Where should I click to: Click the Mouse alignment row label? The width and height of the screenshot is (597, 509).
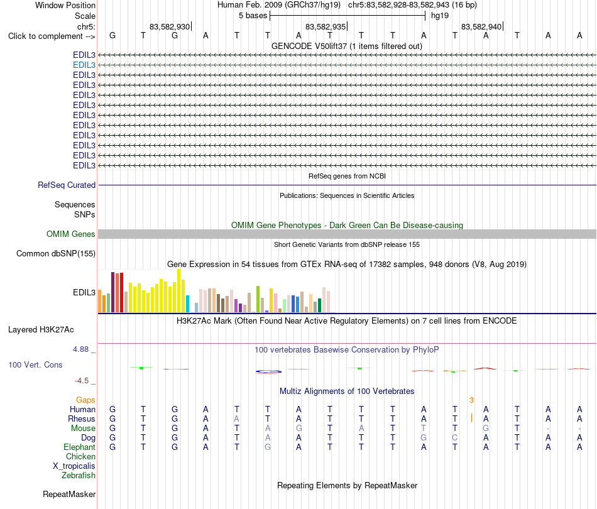83,429
